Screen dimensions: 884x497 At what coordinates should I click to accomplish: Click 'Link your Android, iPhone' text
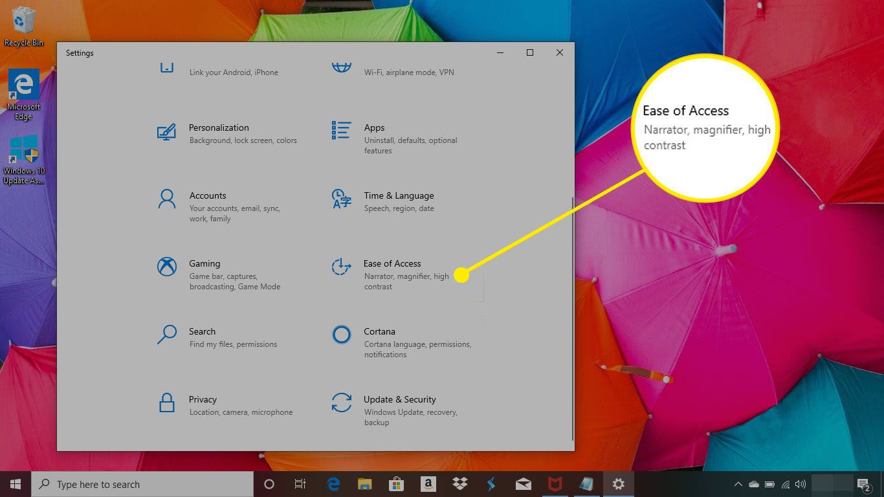[x=234, y=72]
